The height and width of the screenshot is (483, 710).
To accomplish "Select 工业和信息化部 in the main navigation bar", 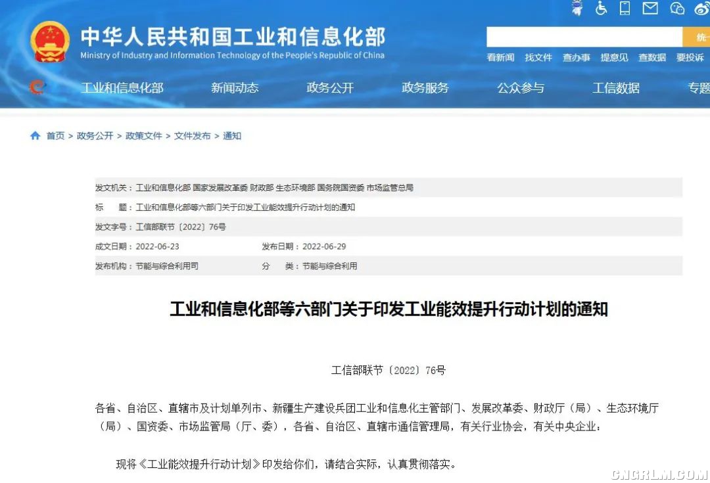I will point(122,88).
